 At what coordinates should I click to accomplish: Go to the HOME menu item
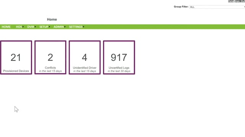(6, 27)
